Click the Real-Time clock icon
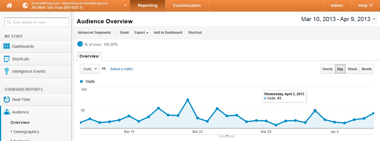Viewport: 380px width, 141px height. pyautogui.click(x=7, y=99)
